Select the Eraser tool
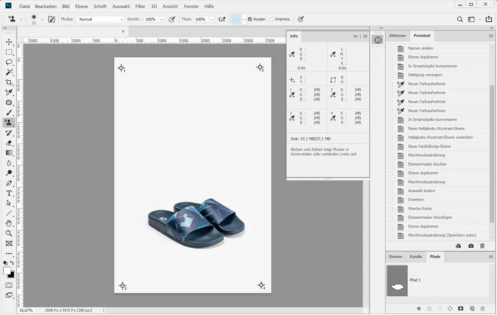 9,143
